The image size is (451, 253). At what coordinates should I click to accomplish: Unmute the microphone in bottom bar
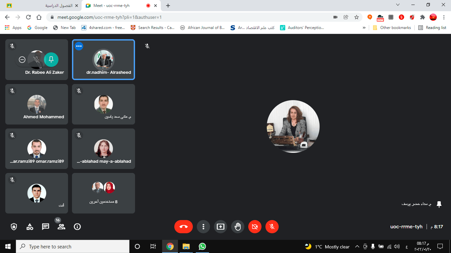tap(272, 227)
